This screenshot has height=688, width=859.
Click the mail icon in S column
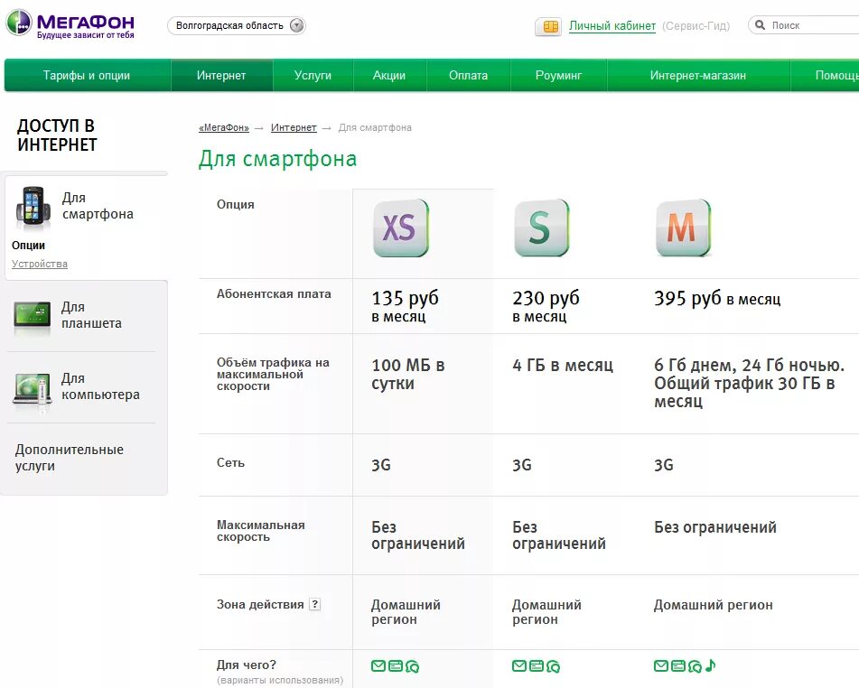click(x=519, y=666)
